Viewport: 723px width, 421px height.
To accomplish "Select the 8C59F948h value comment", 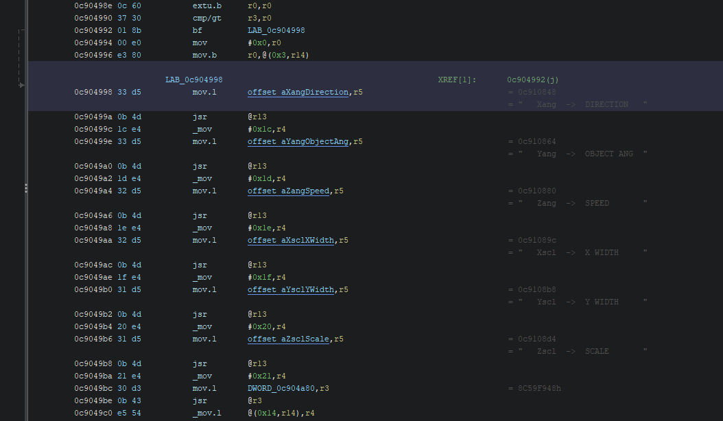I will (x=534, y=389).
